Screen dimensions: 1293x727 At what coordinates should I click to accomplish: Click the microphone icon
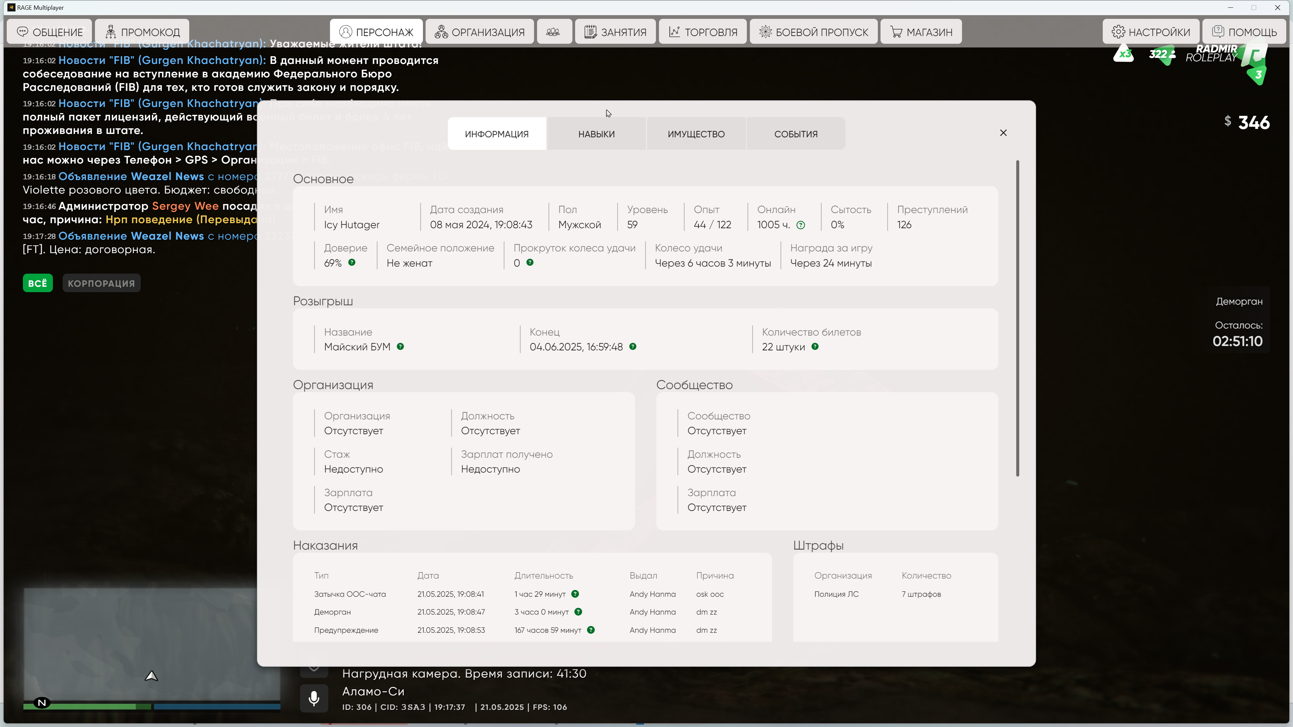314,698
